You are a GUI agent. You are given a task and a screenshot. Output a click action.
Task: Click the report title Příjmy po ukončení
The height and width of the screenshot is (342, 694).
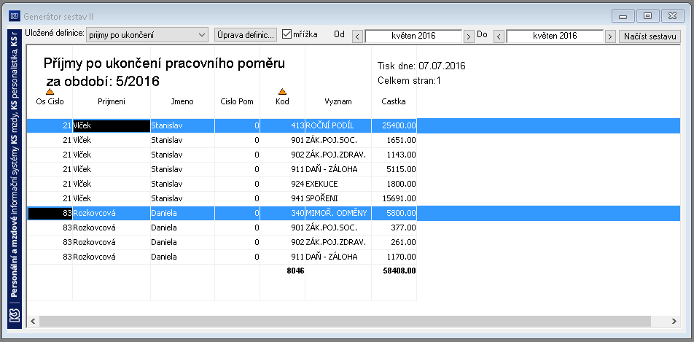tap(164, 63)
